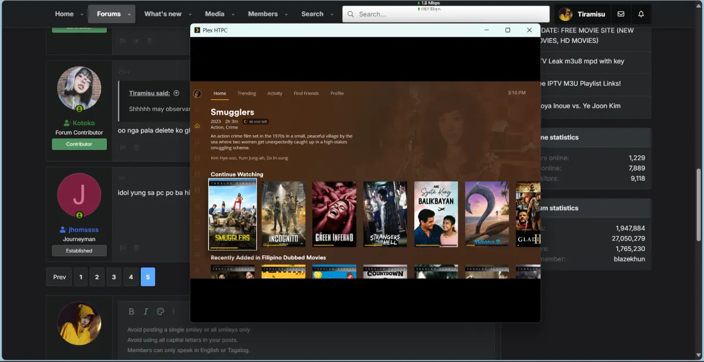Click the Plex HTPC title bar logo
704x362 pixels.
click(x=197, y=30)
